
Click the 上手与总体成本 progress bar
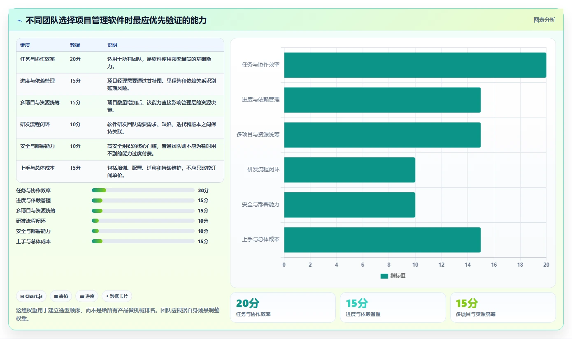click(143, 242)
